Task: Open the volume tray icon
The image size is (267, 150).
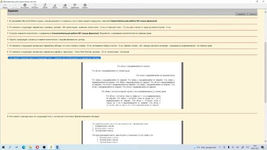Action: point(237,147)
